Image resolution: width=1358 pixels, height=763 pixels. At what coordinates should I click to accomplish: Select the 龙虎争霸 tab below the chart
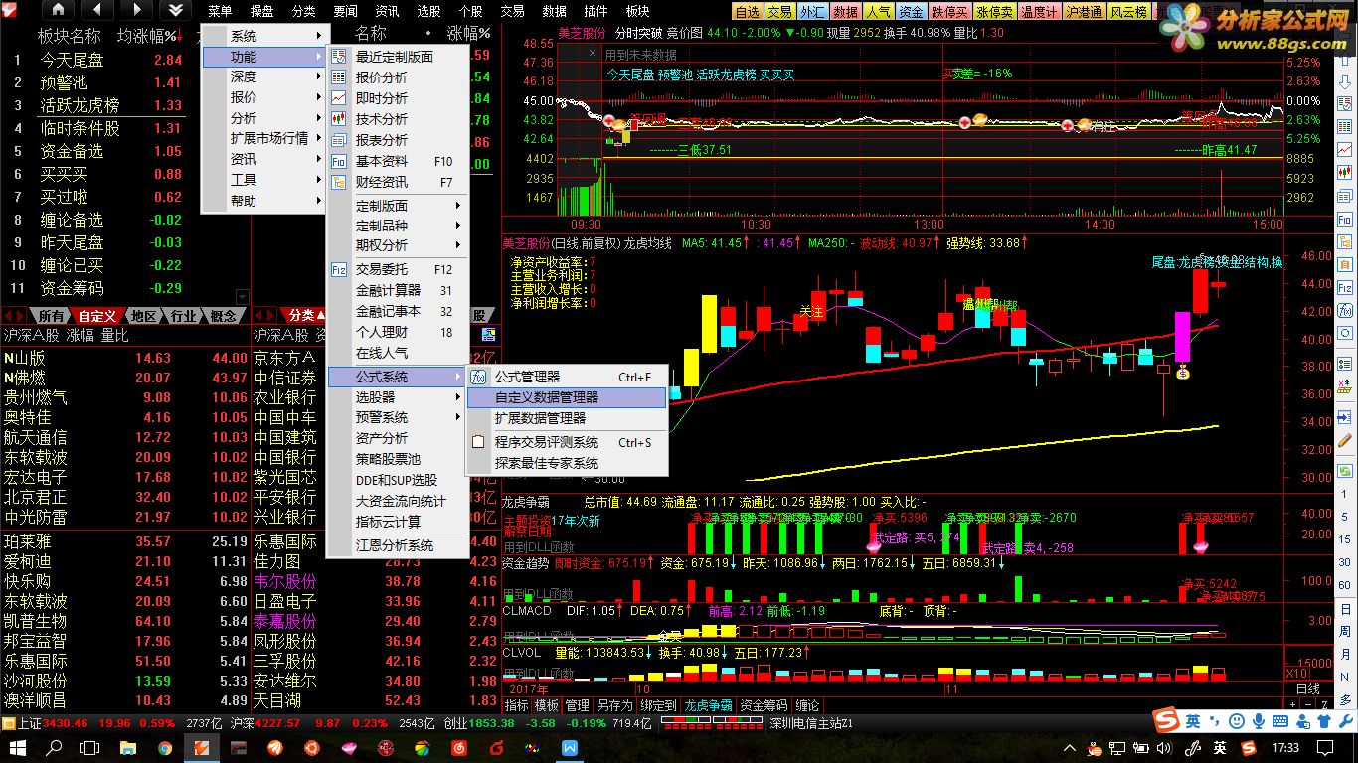[708, 705]
